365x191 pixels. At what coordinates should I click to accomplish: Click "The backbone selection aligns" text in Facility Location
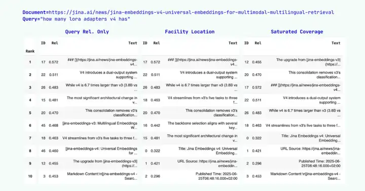202,123
